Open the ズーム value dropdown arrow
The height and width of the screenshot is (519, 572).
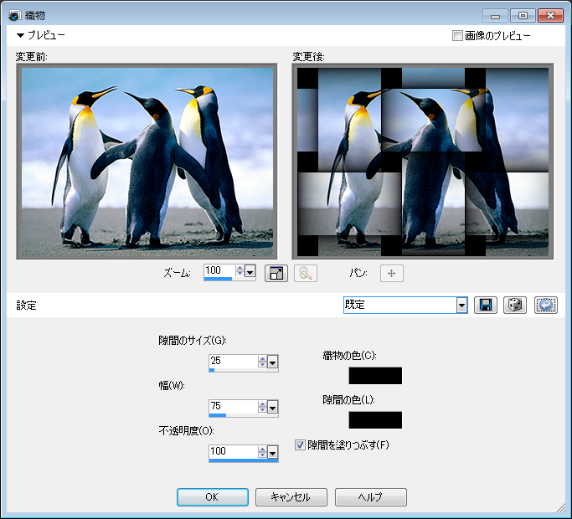[250, 272]
